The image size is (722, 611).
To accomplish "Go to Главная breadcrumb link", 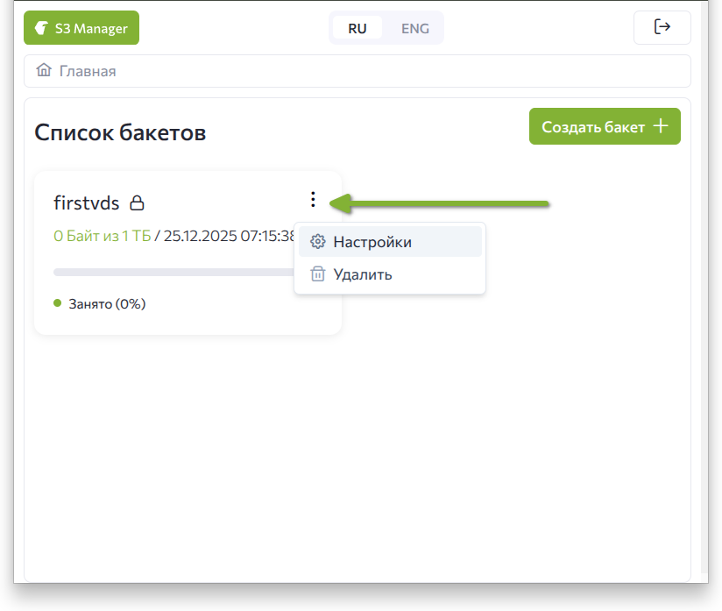I will [88, 71].
